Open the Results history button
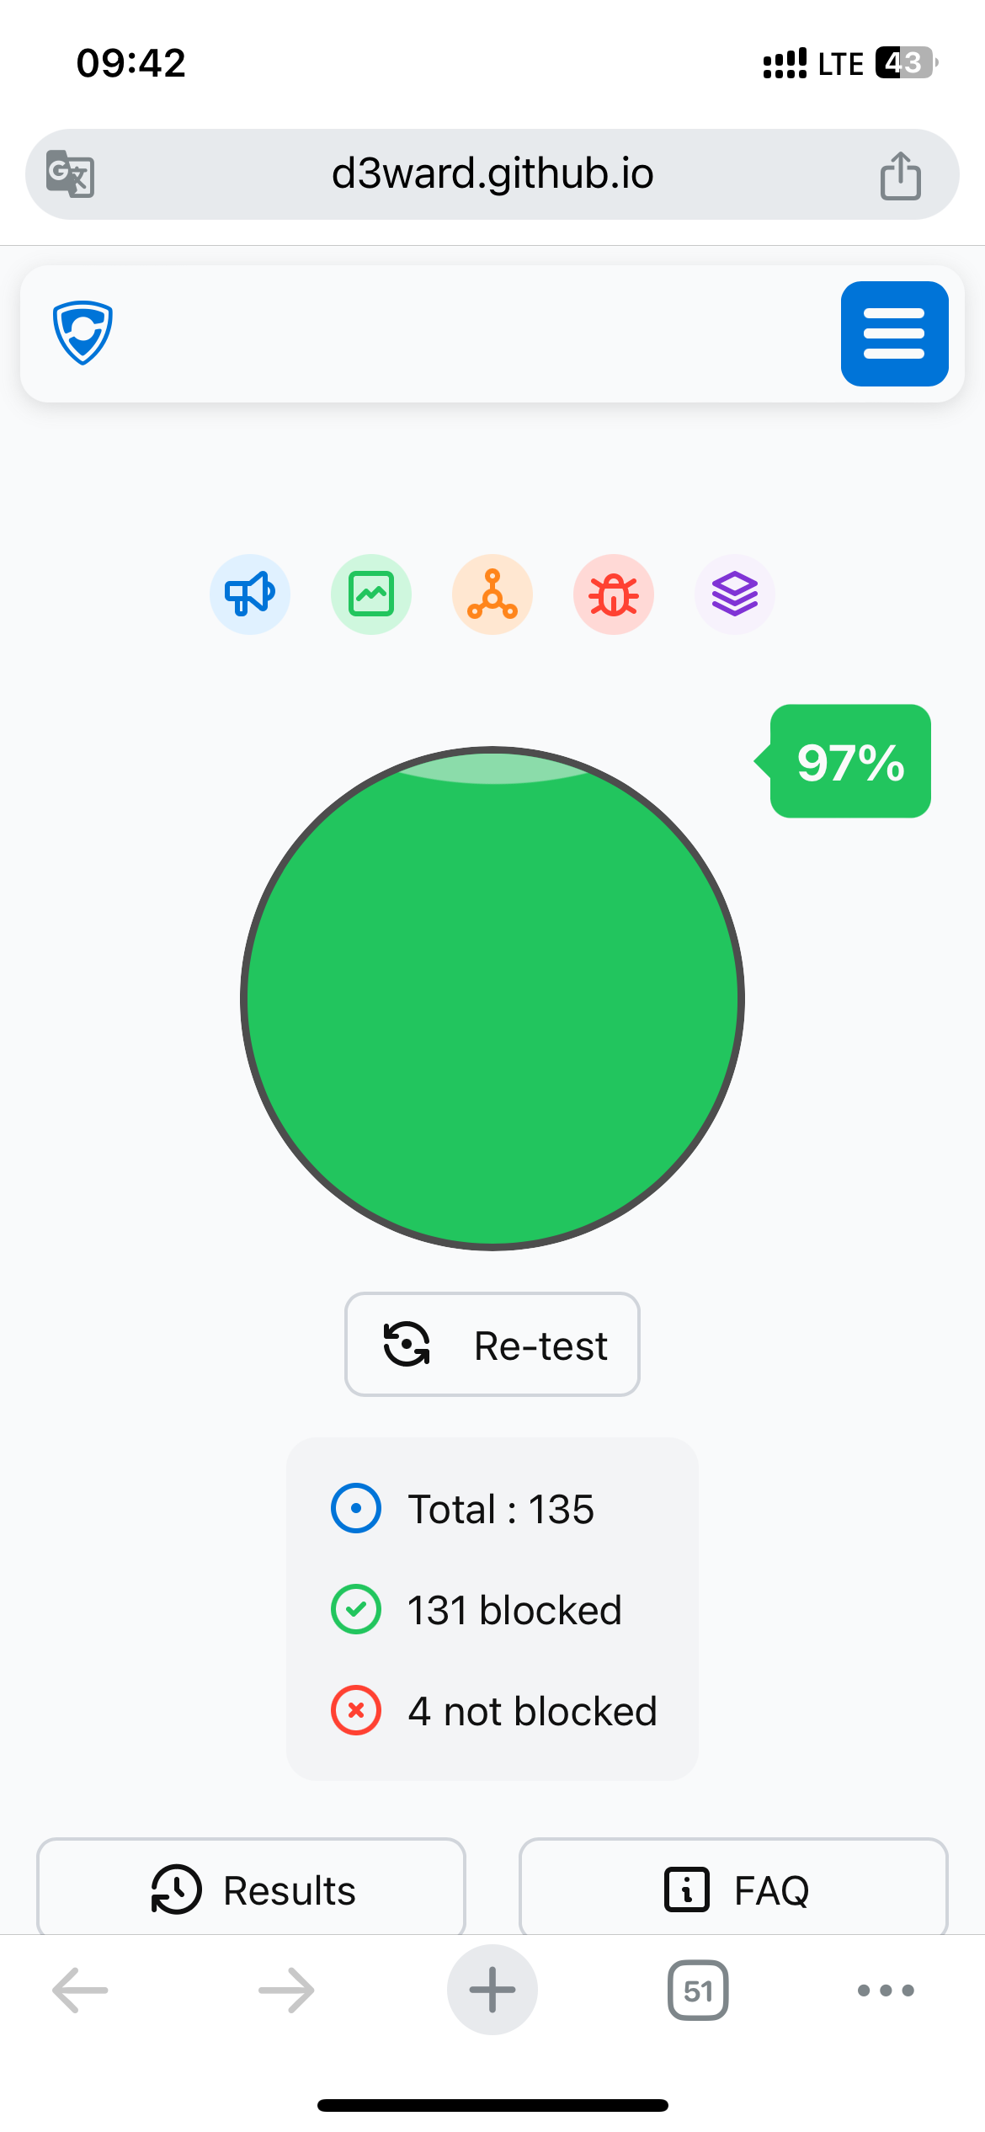Screen dimensions: 985x2132 (x=251, y=1889)
